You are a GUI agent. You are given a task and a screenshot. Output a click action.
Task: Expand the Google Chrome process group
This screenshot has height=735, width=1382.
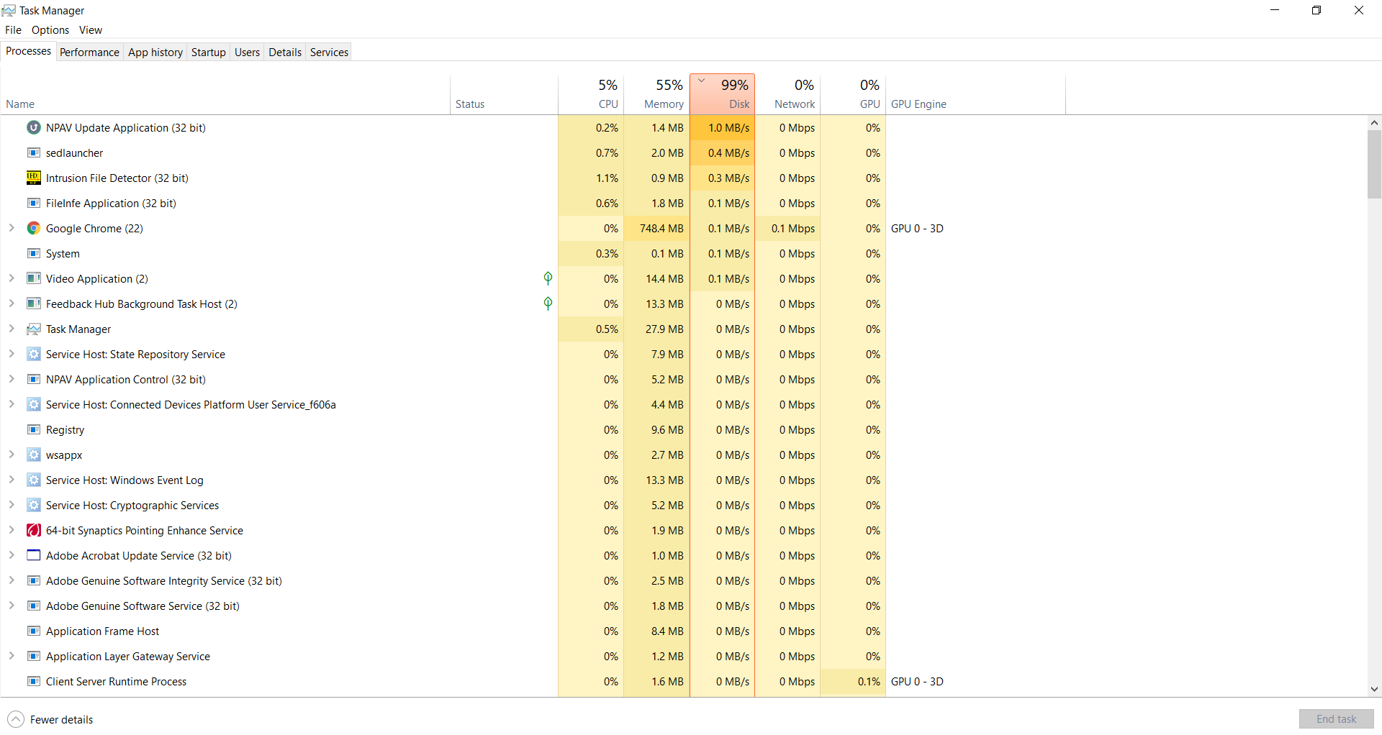[12, 228]
